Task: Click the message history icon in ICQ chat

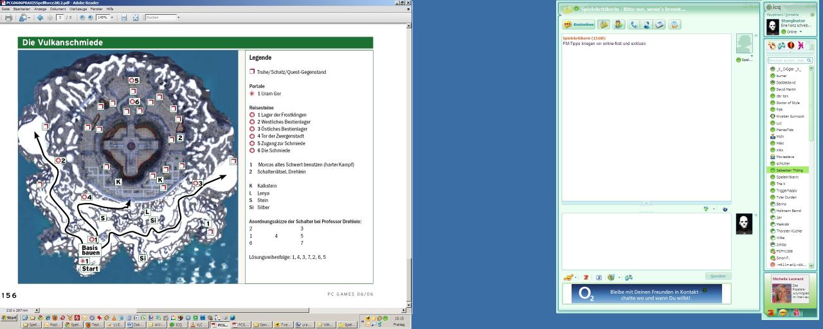Action: (603, 24)
